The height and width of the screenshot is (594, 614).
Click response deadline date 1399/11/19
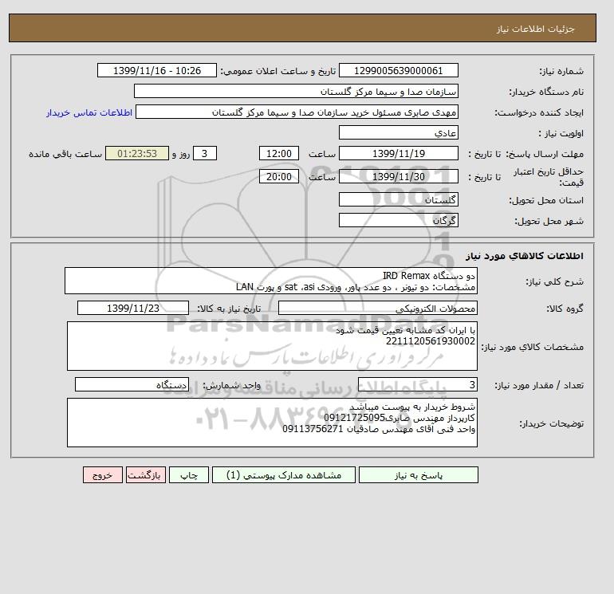point(398,154)
